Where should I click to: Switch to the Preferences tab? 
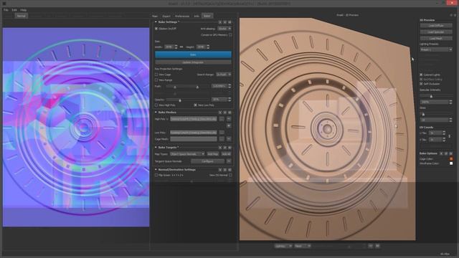[182, 16]
